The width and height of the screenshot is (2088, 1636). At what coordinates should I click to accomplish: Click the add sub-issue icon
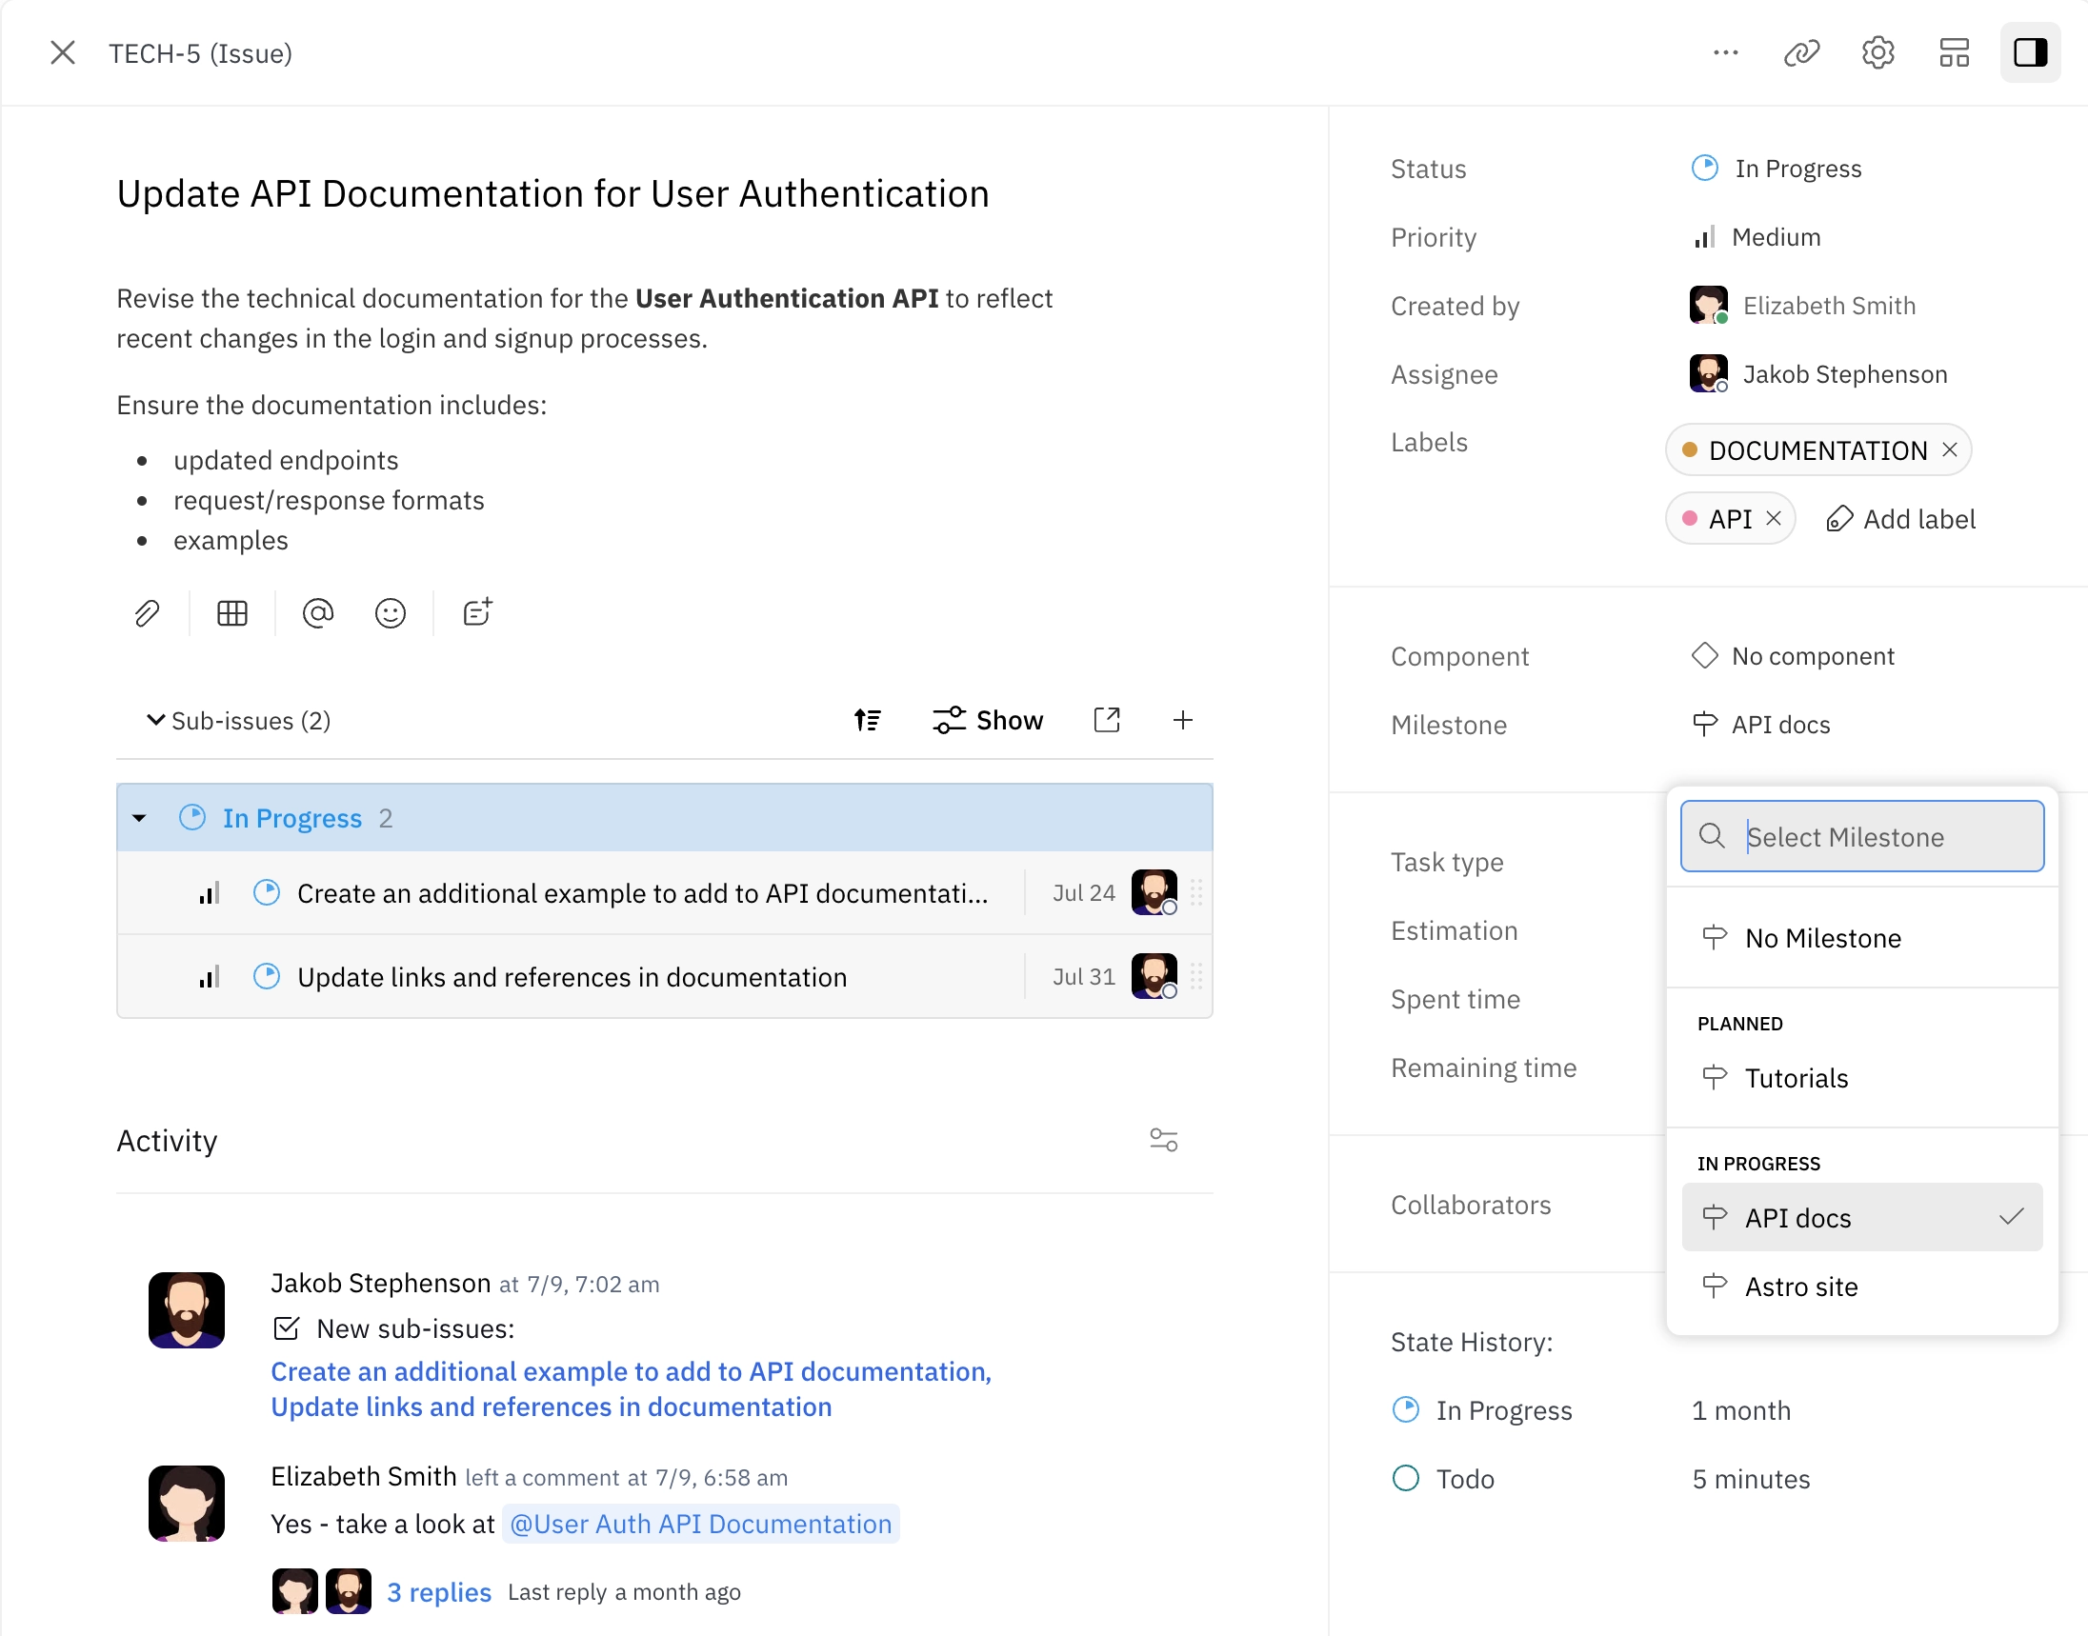click(1181, 720)
